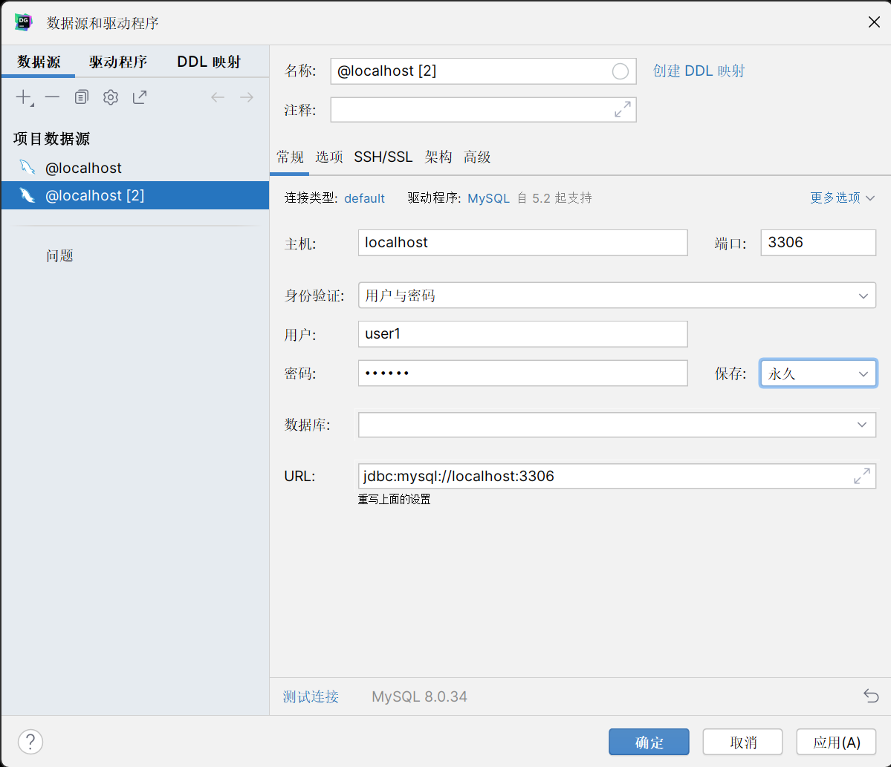Click the 名称 input field
The image size is (891, 767).
pyautogui.click(x=483, y=71)
